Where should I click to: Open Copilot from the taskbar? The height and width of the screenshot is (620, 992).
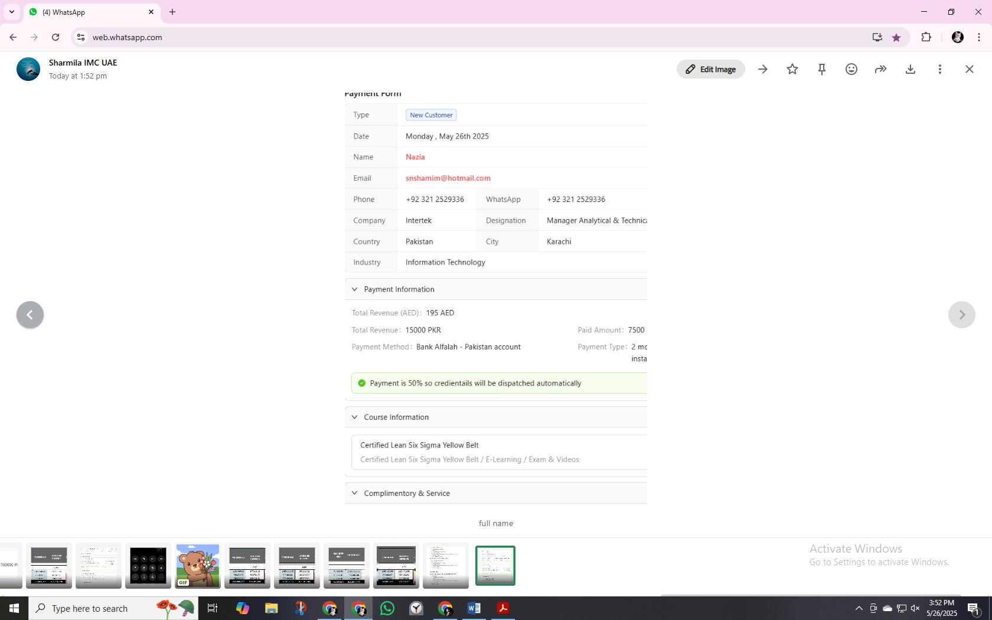tap(242, 608)
